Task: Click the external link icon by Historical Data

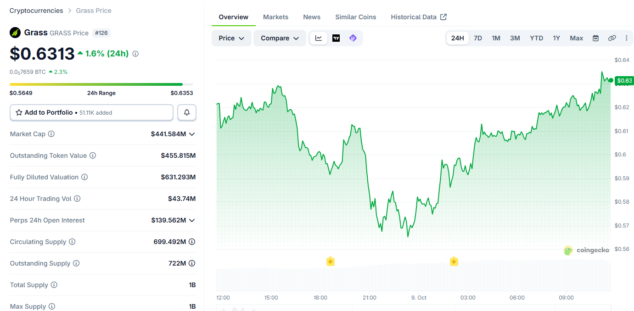Action: [x=443, y=17]
